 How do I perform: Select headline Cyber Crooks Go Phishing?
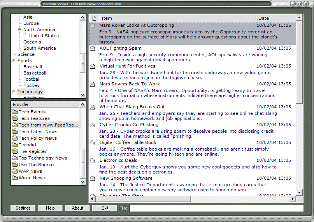pos(129,125)
